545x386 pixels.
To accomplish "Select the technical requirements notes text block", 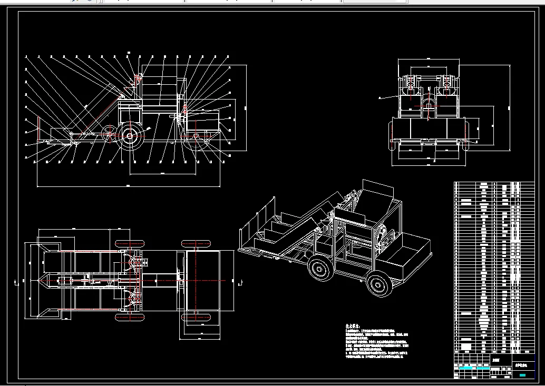I will [377, 341].
